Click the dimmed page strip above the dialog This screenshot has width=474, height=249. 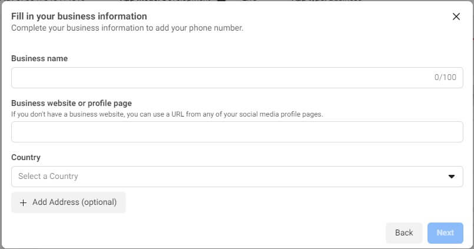[237, 1]
